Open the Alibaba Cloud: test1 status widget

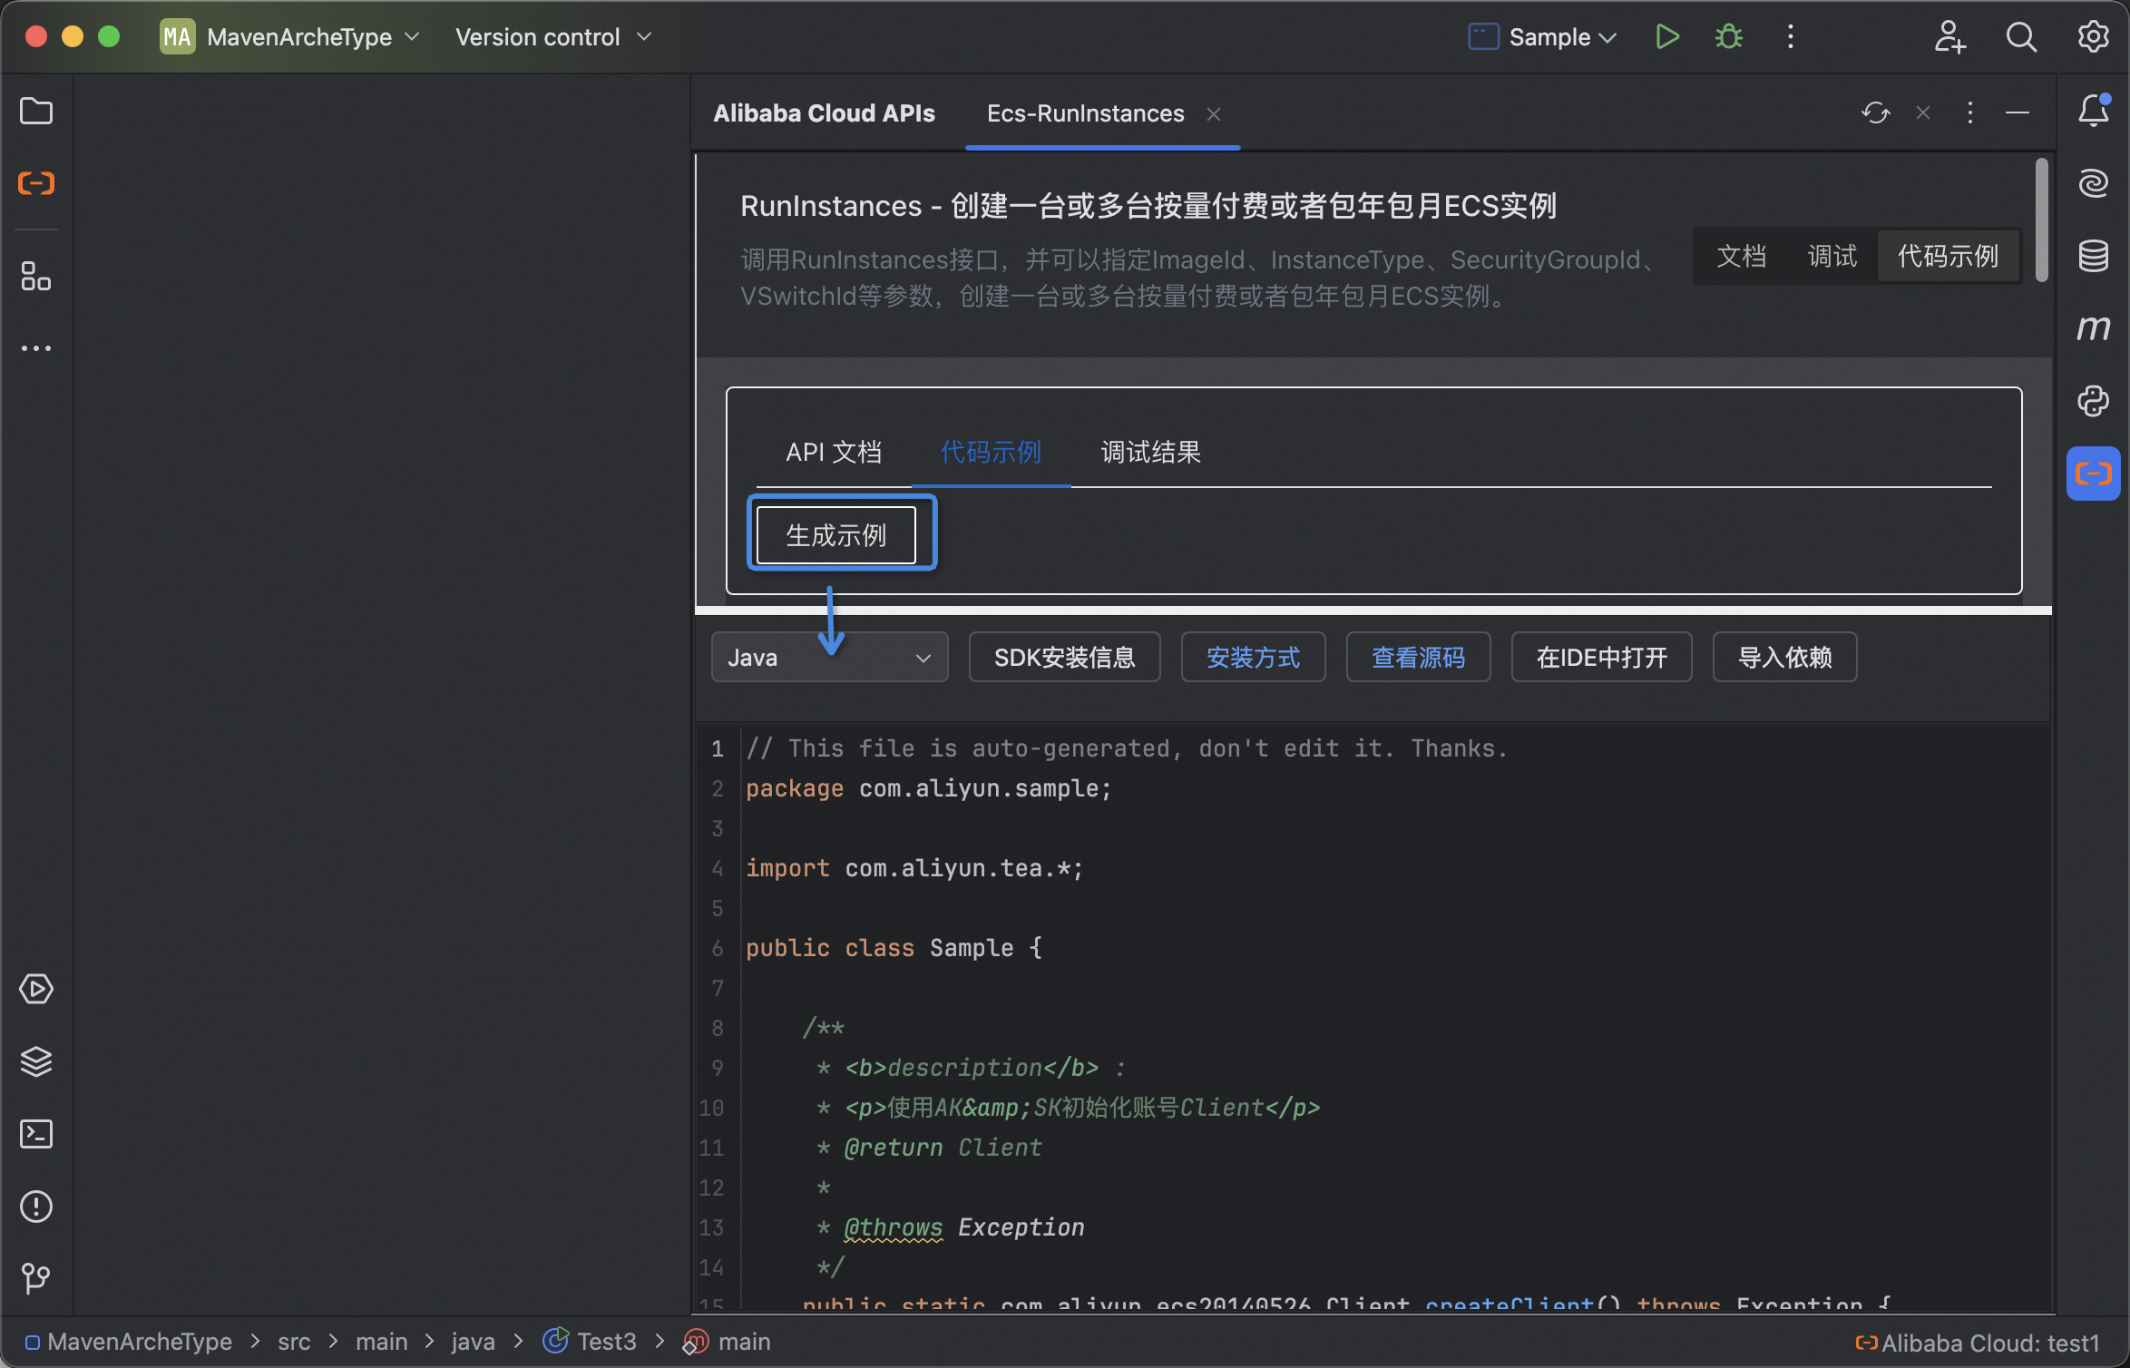pyautogui.click(x=1978, y=1344)
